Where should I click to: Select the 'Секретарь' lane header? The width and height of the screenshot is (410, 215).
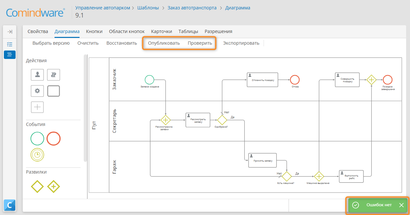[x=114, y=121]
